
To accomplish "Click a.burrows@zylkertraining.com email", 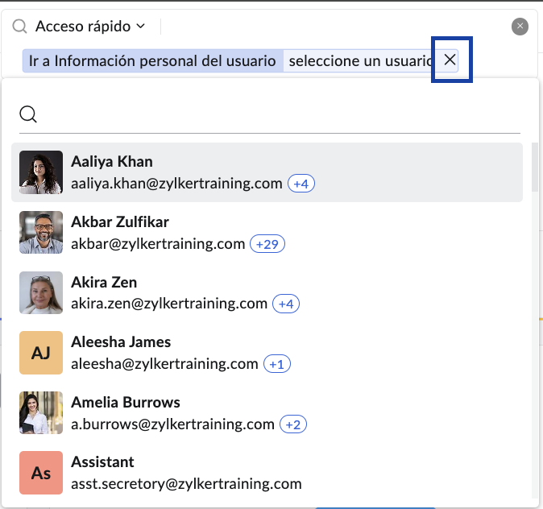I will pyautogui.click(x=172, y=424).
